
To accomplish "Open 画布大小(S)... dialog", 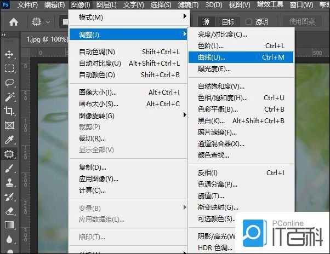I will (x=128, y=104).
